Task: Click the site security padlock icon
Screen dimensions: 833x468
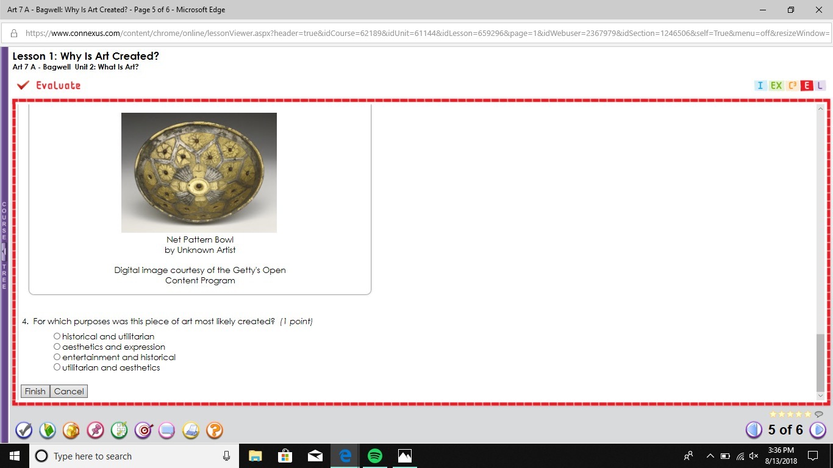Action: point(13,33)
